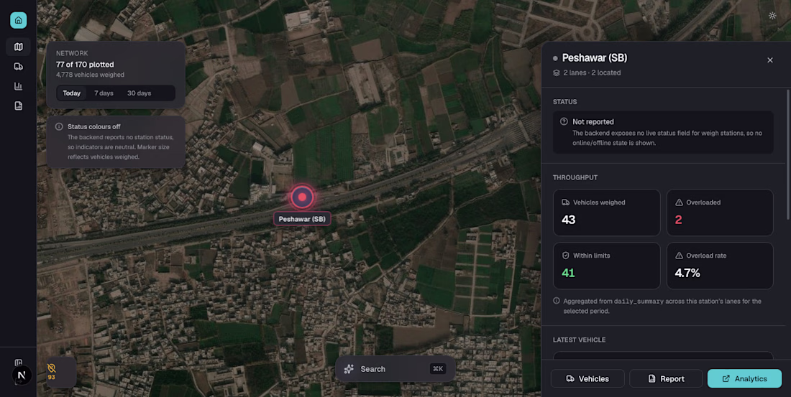Close the Peshawar (SB) details panel

click(770, 60)
